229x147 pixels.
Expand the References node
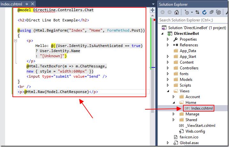pyautogui.click(x=168, y=45)
